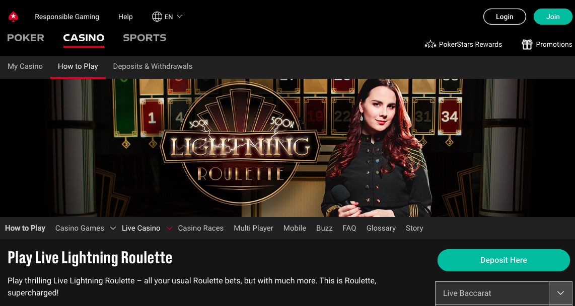Click the PokerStars Rewards stars icon

coord(430,44)
